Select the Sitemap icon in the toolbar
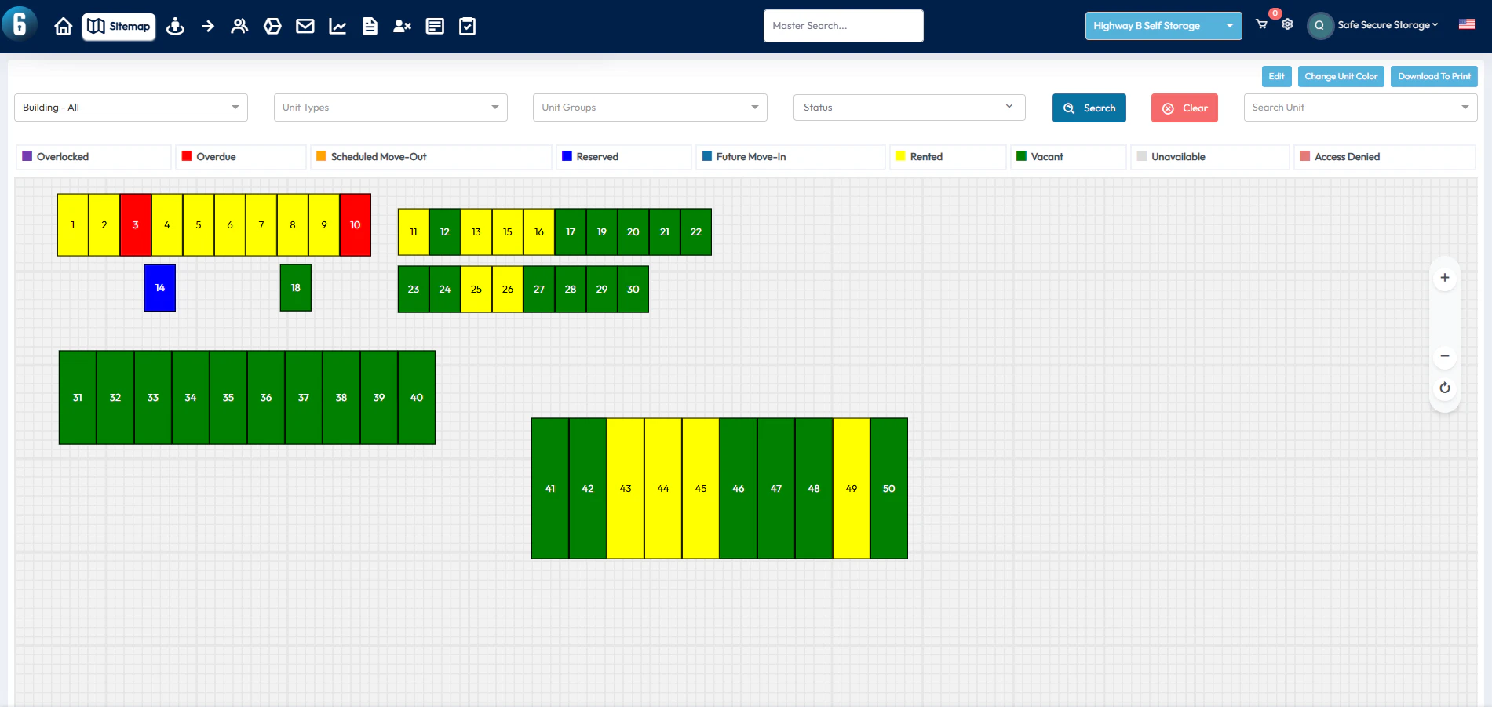The height and width of the screenshot is (707, 1492). (x=119, y=25)
